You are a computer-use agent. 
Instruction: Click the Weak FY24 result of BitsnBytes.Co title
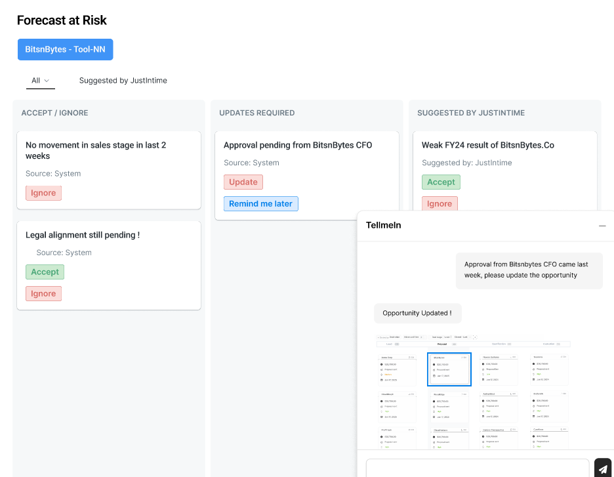(487, 145)
